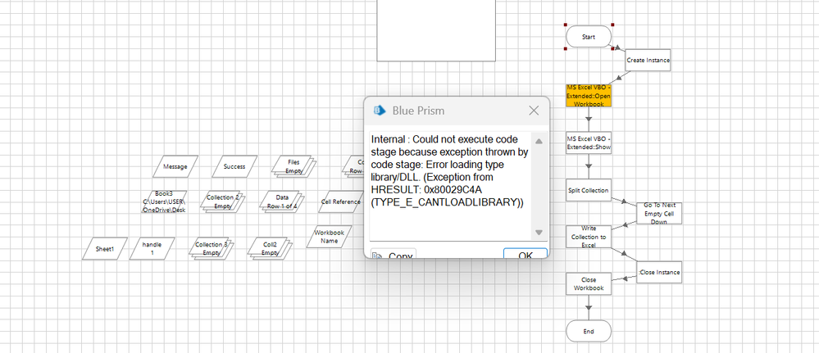Select the MS Excel VBO Extended::Show stage

point(589,143)
